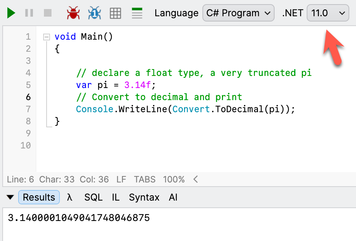Click the 'Line: 6' status bar entry
The image size is (356, 241).
(x=20, y=179)
